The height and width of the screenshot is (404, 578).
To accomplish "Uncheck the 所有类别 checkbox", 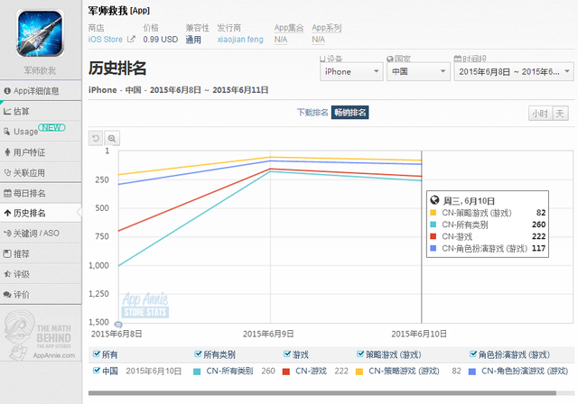I will 198,355.
